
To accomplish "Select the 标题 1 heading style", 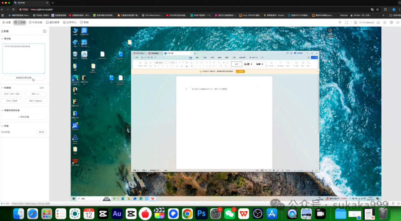I will (x=248, y=64).
